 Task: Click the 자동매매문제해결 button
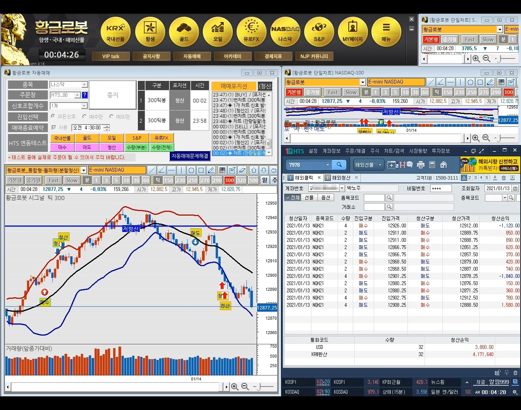(x=189, y=156)
